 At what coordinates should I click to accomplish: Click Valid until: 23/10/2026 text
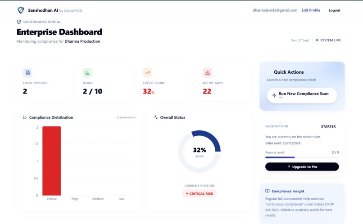pos(283,143)
